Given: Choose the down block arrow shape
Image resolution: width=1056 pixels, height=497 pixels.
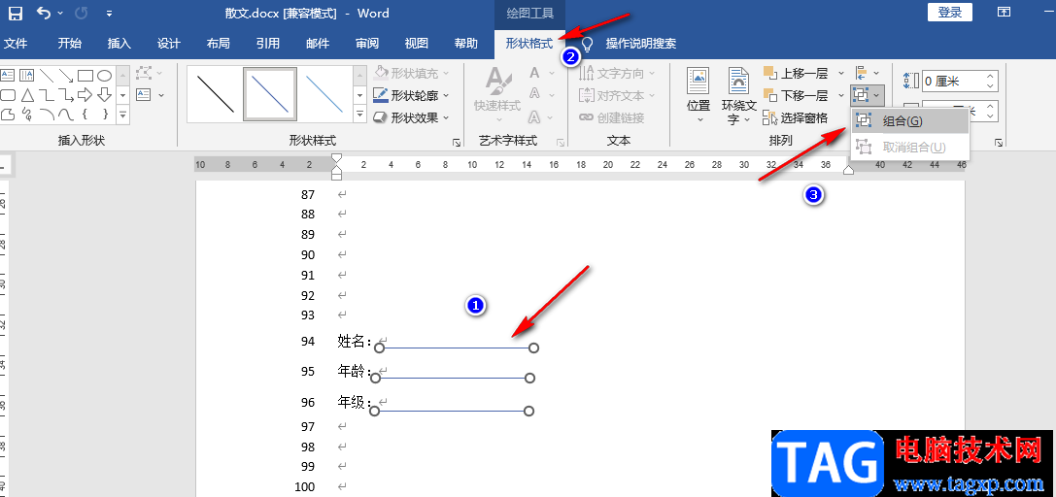Looking at the screenshot, I should point(104,94).
